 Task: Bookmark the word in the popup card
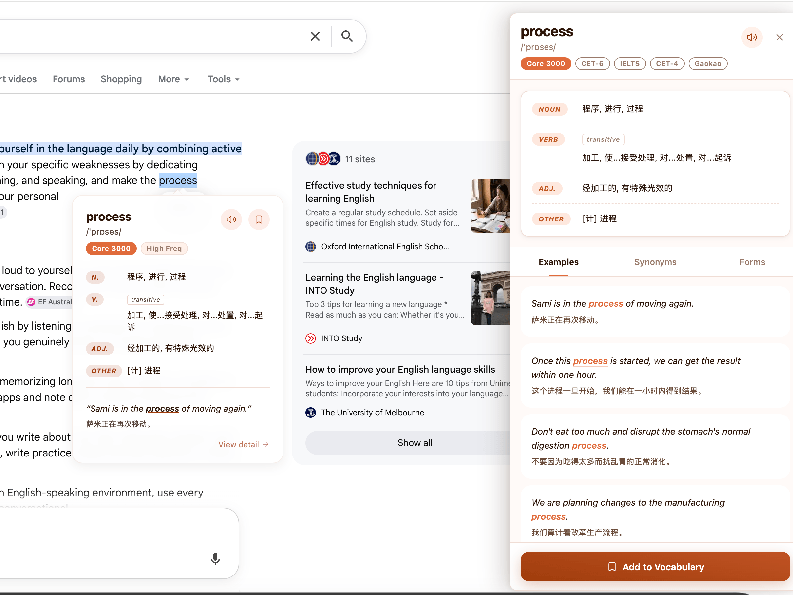coord(259,219)
